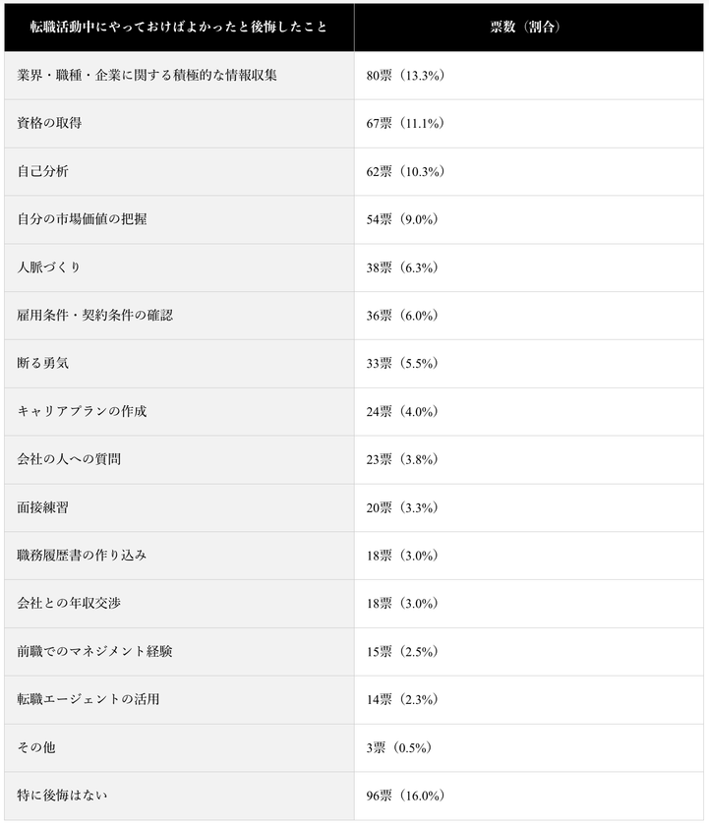Select the 断る勇気 cell
709x826 pixels.
point(179,364)
